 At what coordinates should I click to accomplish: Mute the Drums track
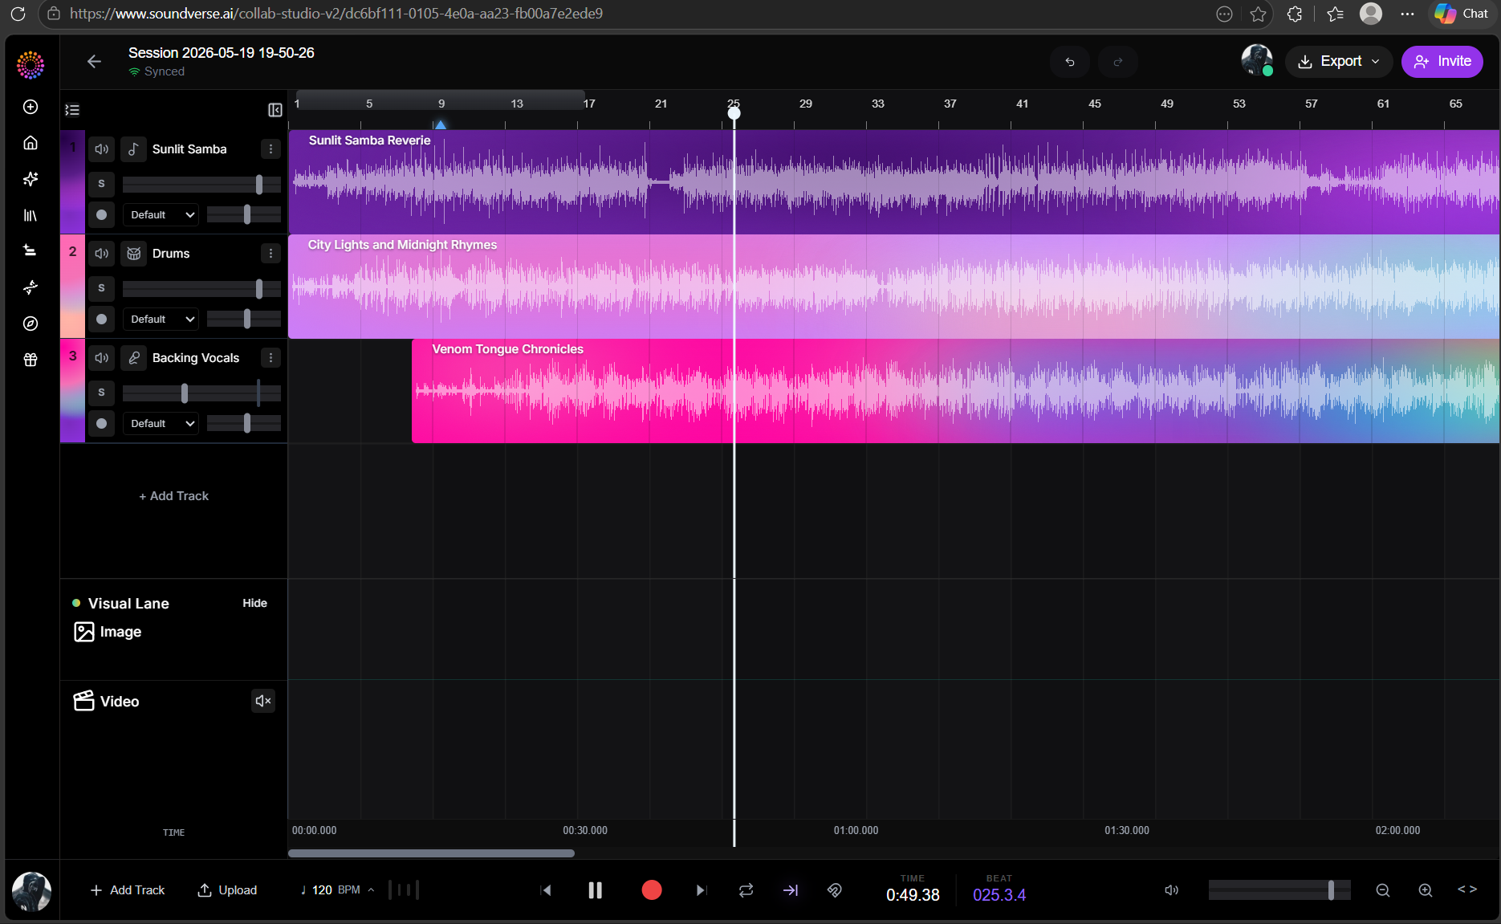click(101, 254)
